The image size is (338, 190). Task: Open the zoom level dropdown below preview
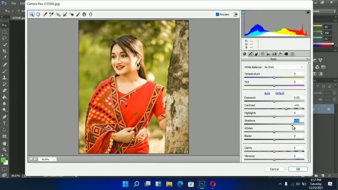(54, 159)
